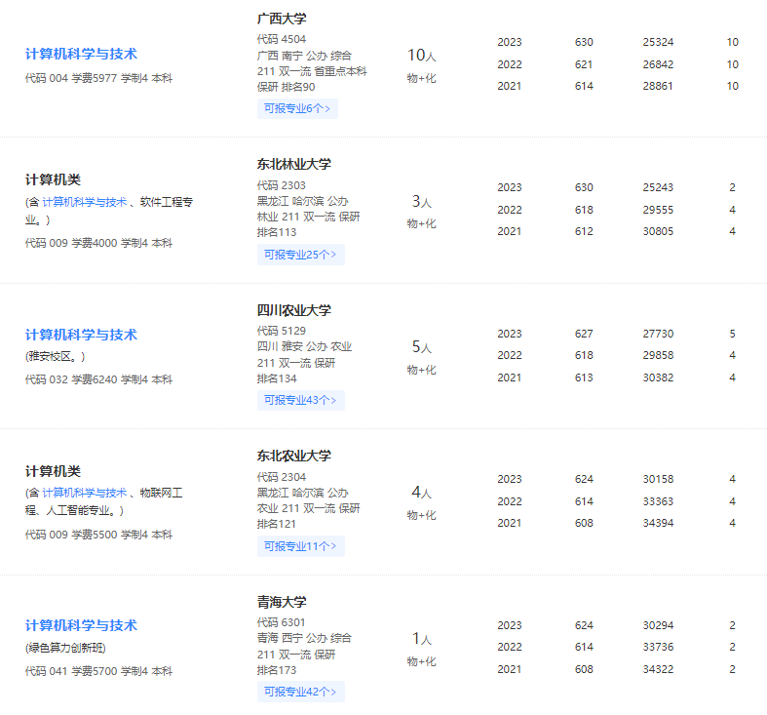Select school name 东北林业大学
Screen dimensions: 767x715
(294, 164)
